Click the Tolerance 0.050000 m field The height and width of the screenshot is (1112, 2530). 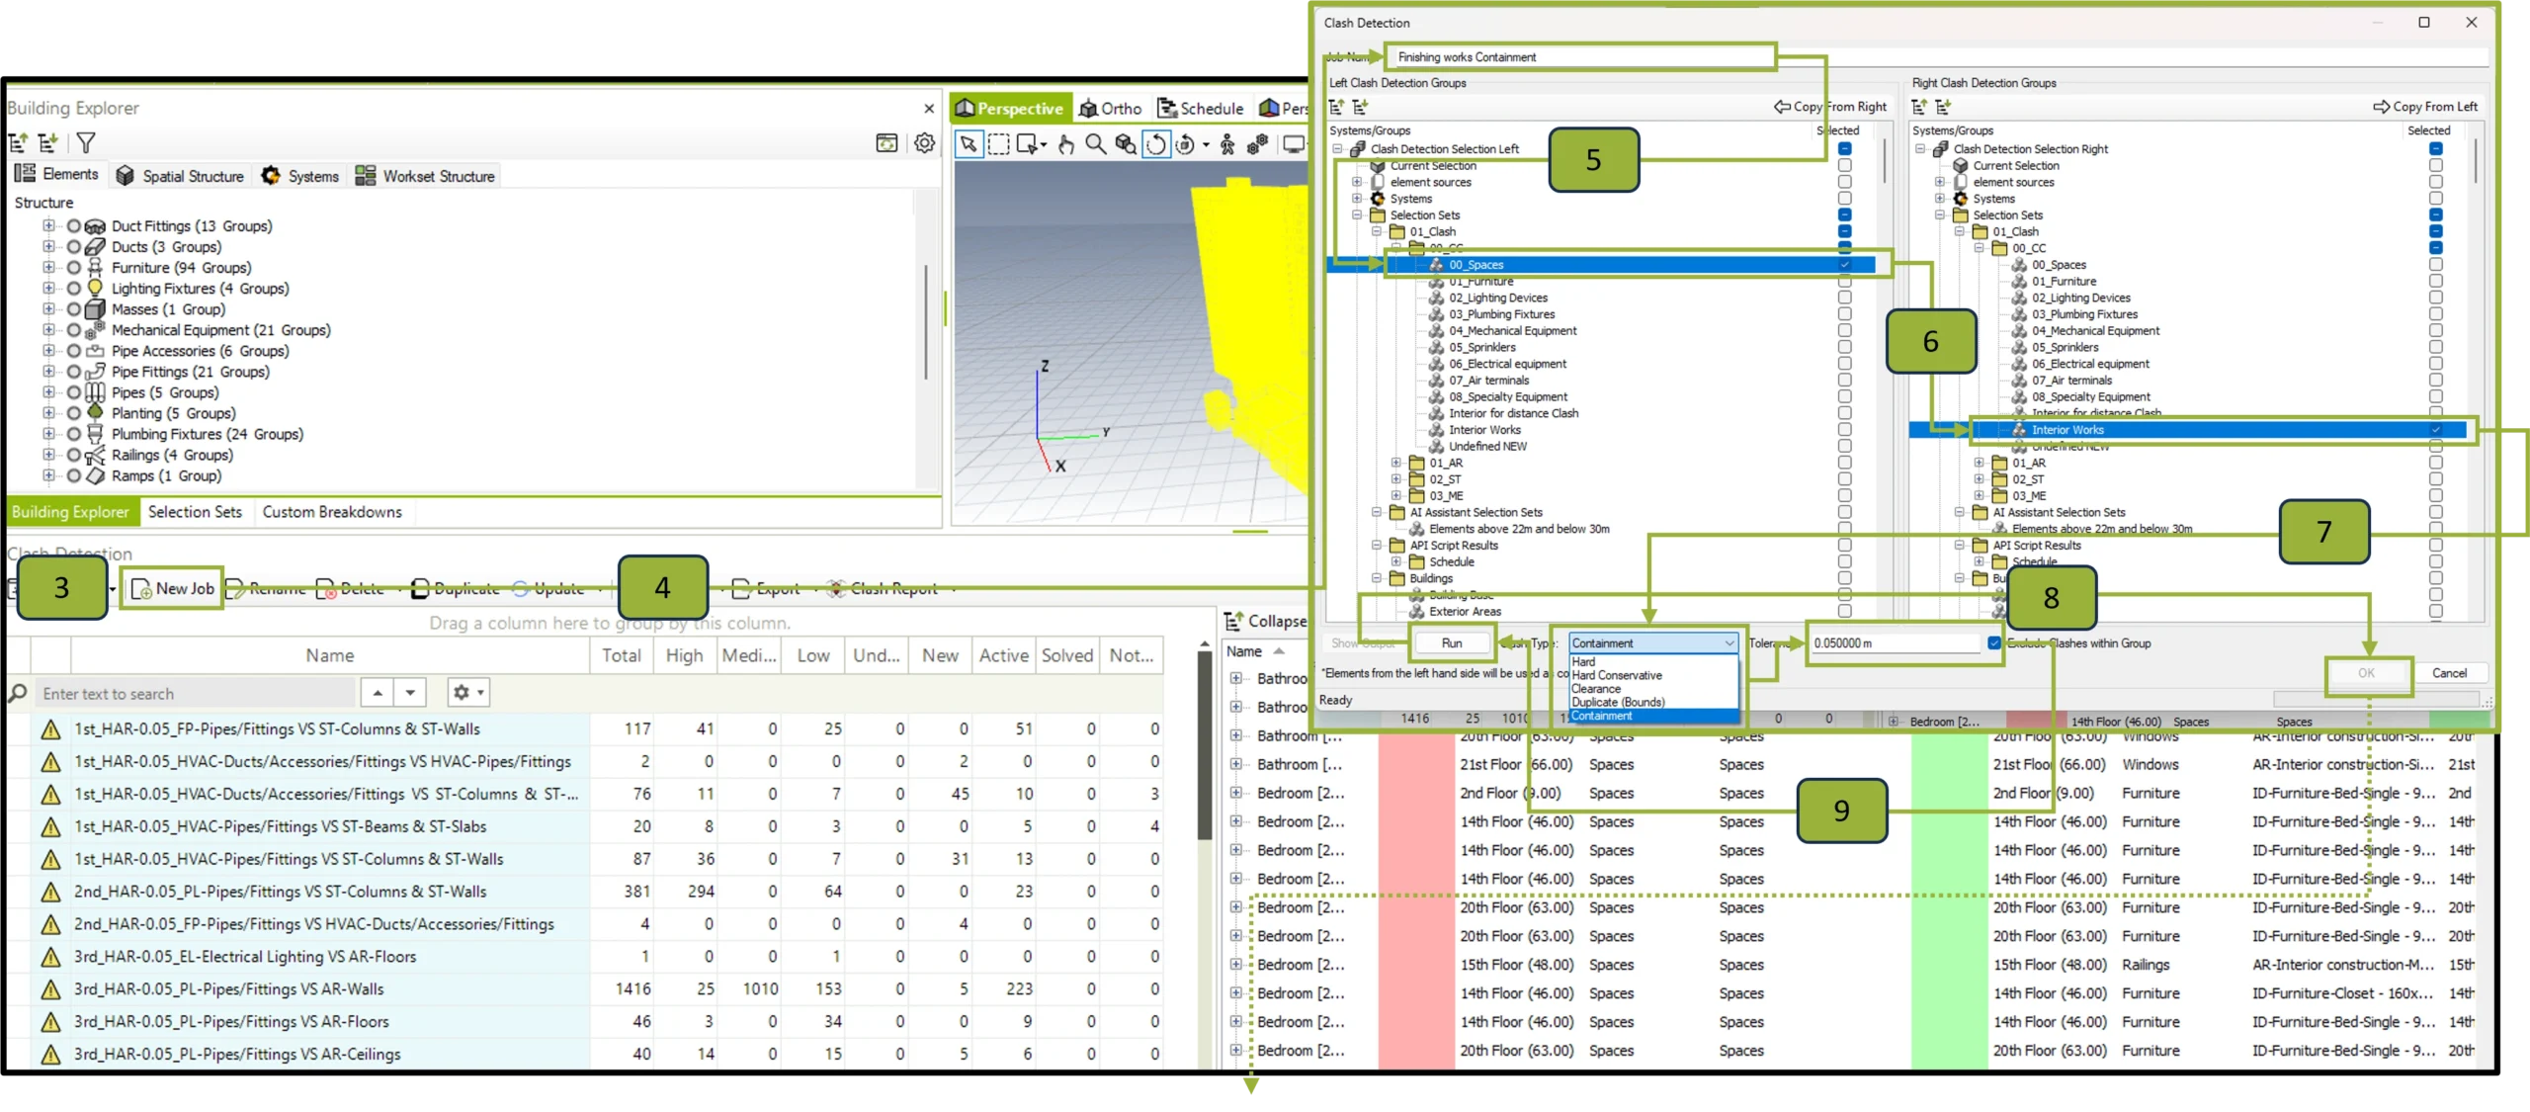click(x=1895, y=643)
